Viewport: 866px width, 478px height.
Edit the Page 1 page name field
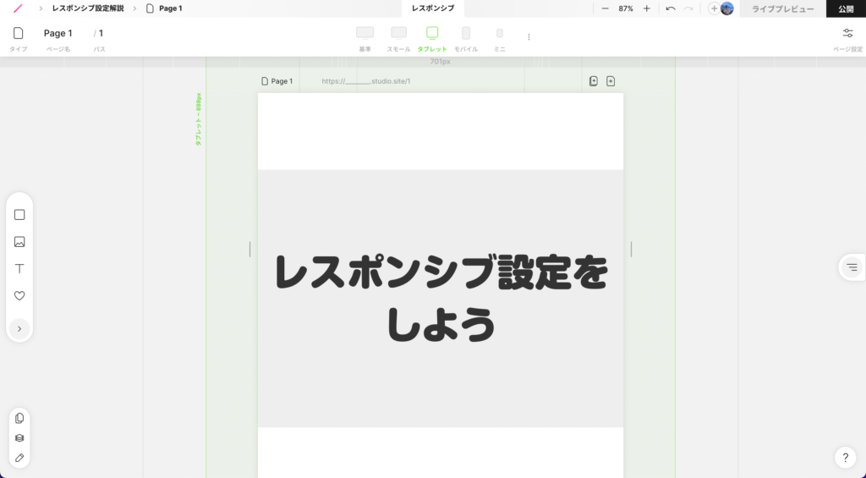pos(58,33)
